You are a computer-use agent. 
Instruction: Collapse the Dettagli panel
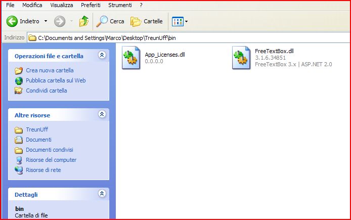point(102,193)
